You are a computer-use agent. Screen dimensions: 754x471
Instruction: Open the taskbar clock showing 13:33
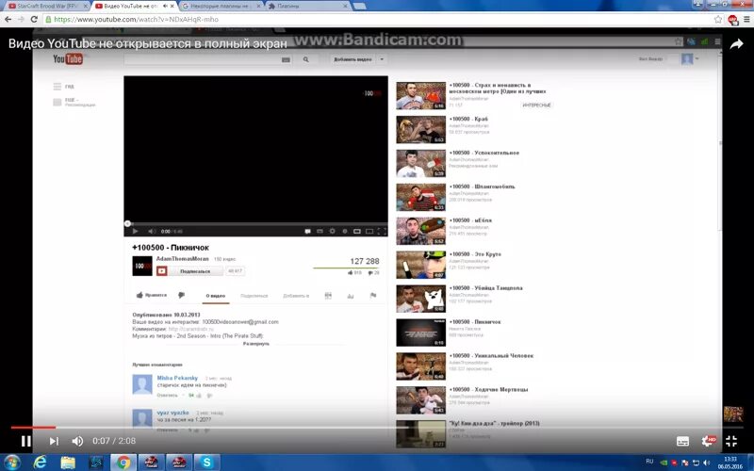[x=729, y=463]
